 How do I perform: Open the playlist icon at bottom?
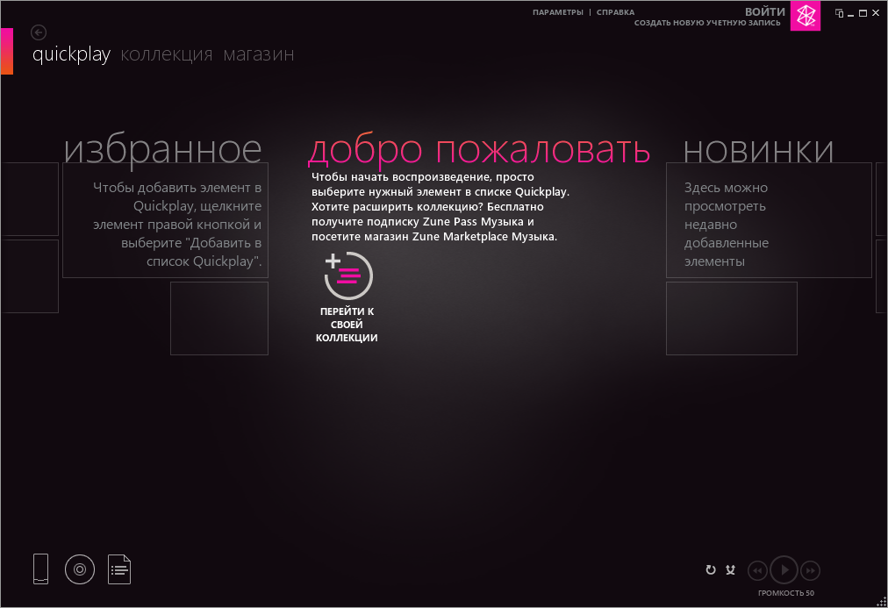pos(119,569)
